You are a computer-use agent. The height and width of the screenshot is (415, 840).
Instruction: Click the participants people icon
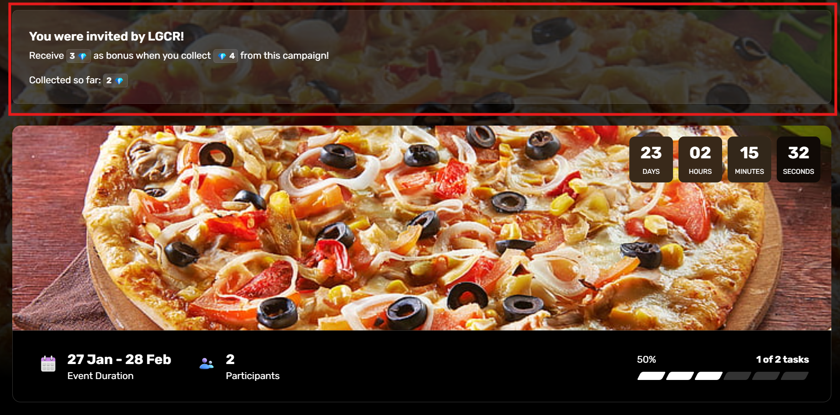tap(206, 364)
